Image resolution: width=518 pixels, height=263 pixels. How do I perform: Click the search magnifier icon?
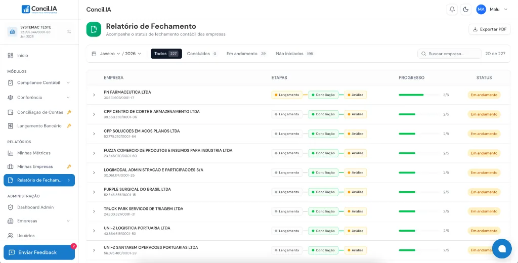coord(423,54)
